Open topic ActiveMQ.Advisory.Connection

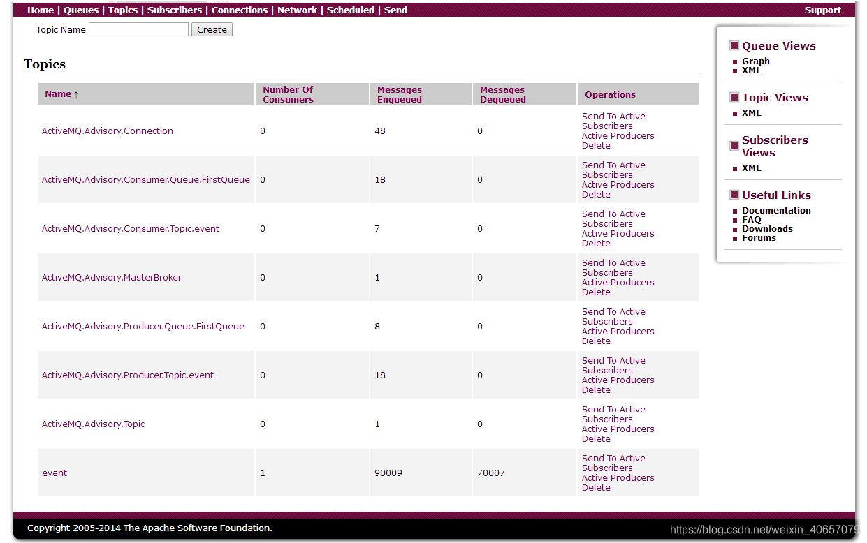pos(108,131)
